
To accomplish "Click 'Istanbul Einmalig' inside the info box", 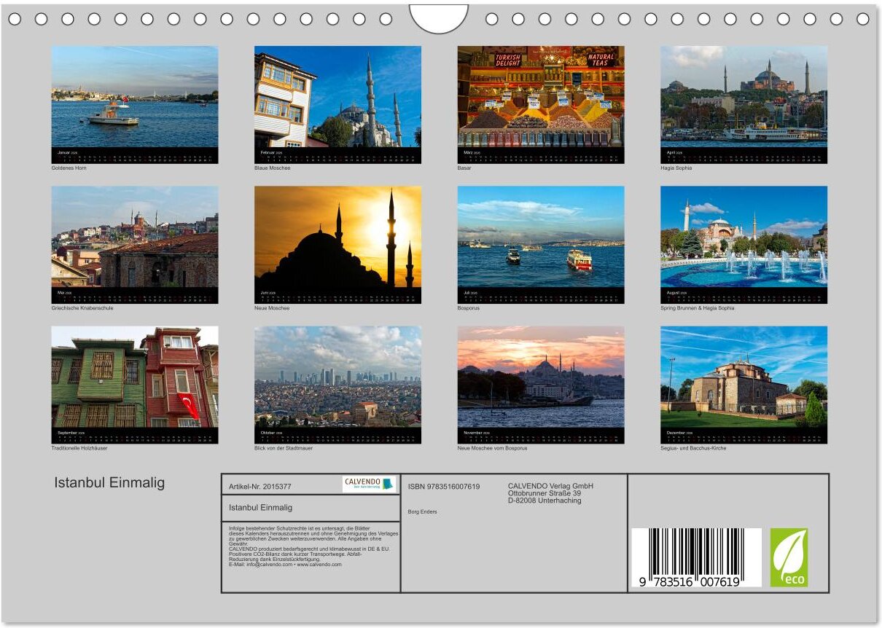I will click(260, 507).
